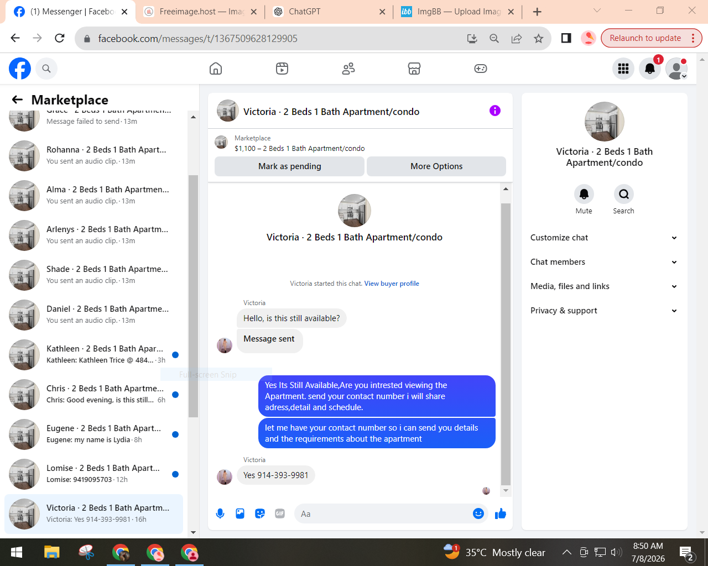Open Lomise unread conversation
Screen dimensions: 708x566
click(x=94, y=474)
